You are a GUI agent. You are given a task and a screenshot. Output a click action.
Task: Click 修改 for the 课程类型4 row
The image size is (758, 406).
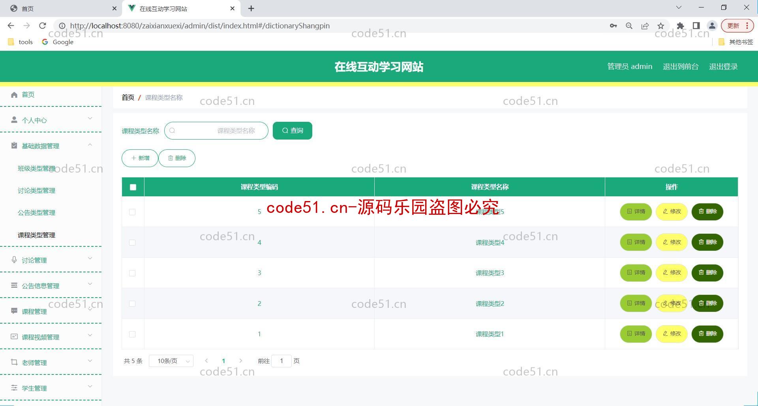pos(672,242)
